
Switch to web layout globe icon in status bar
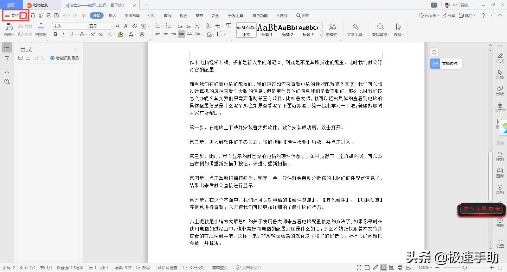coord(400,268)
